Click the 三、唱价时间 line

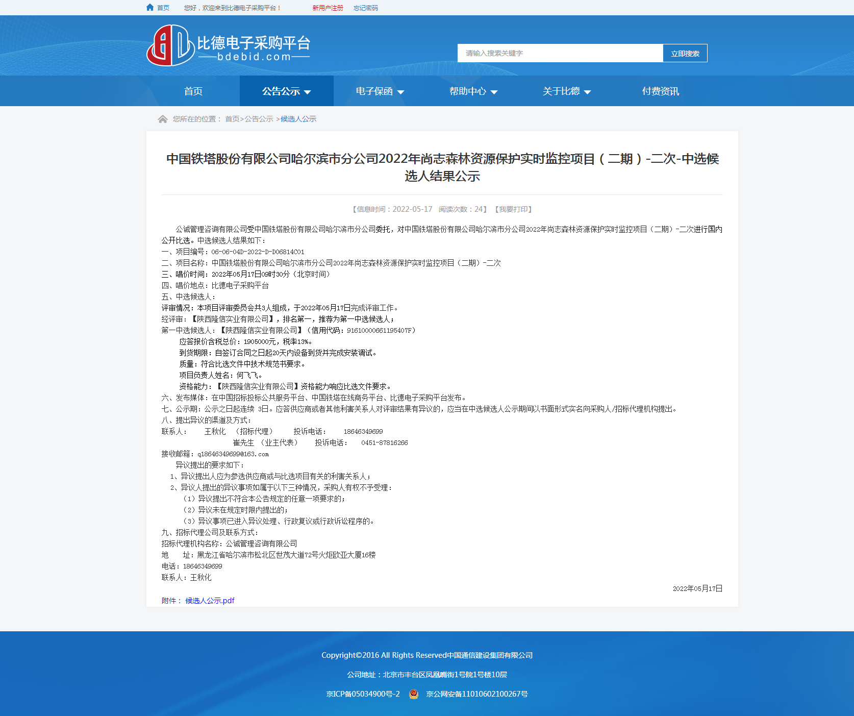coord(247,274)
